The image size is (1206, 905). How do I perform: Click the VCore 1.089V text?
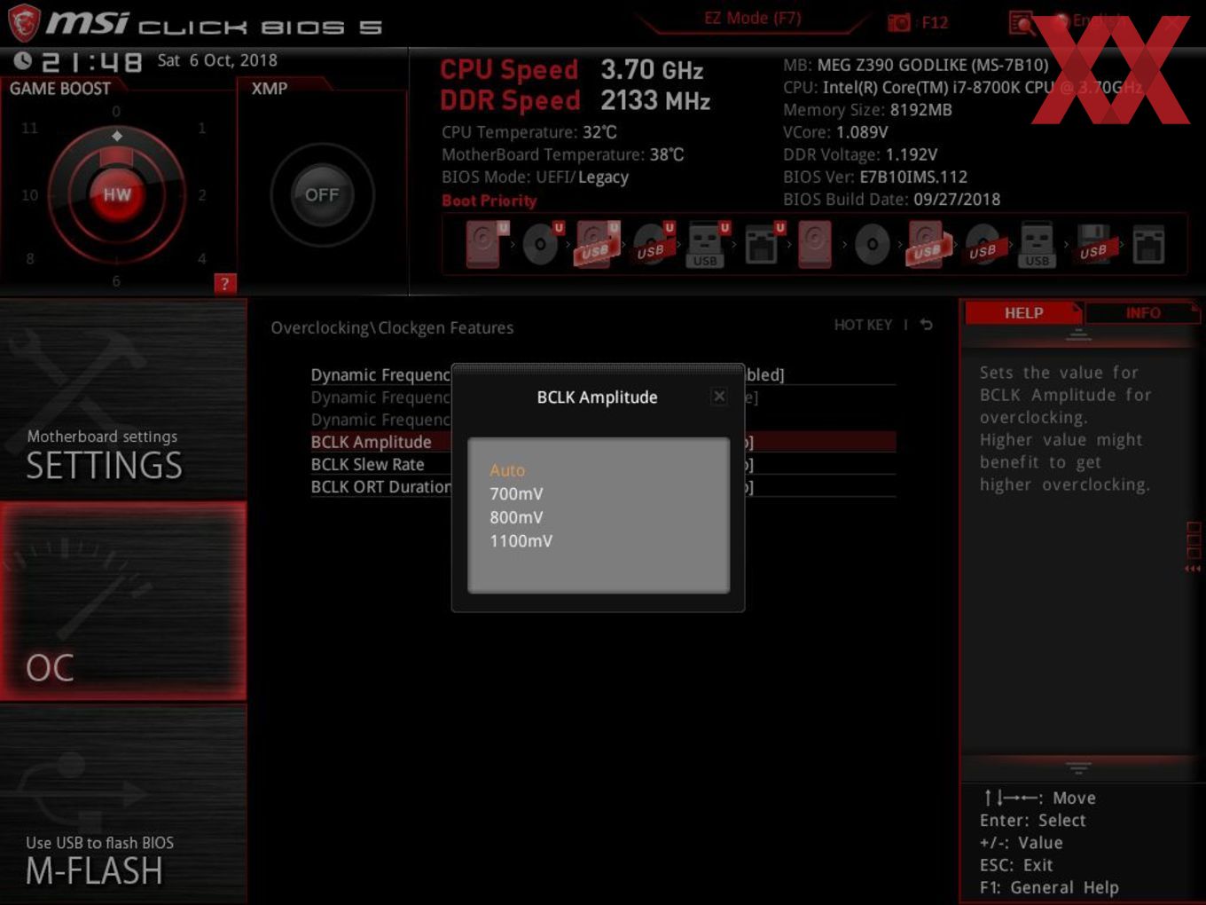click(x=835, y=132)
